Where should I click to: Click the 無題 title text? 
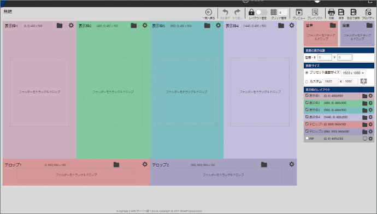8,11
